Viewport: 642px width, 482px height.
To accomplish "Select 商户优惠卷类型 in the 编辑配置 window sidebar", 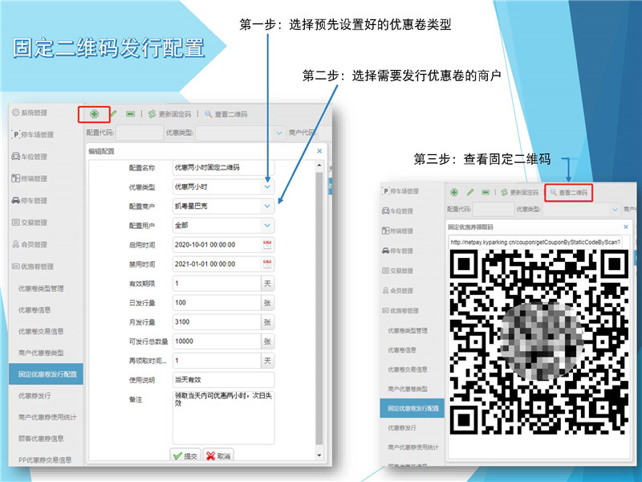I will click(x=41, y=353).
